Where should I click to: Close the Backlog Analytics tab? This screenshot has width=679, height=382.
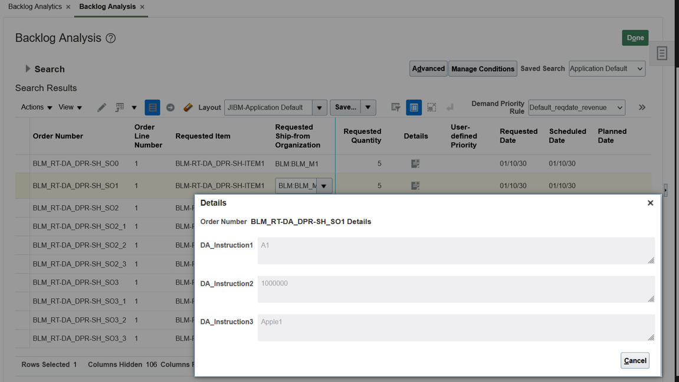click(x=68, y=7)
